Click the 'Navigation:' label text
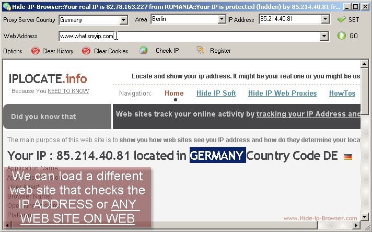Image resolution: width=372 pixels, height=232 pixels. (135, 93)
